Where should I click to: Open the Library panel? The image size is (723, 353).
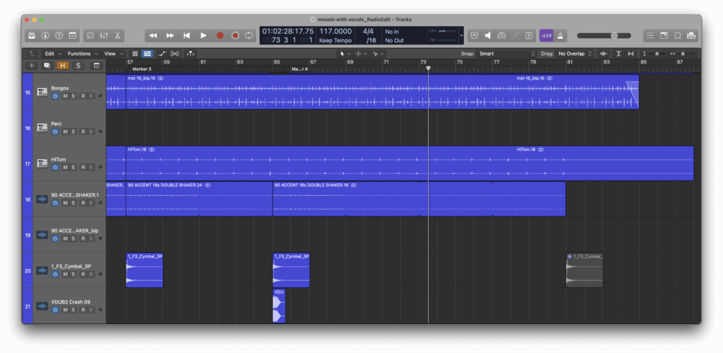(x=32, y=35)
